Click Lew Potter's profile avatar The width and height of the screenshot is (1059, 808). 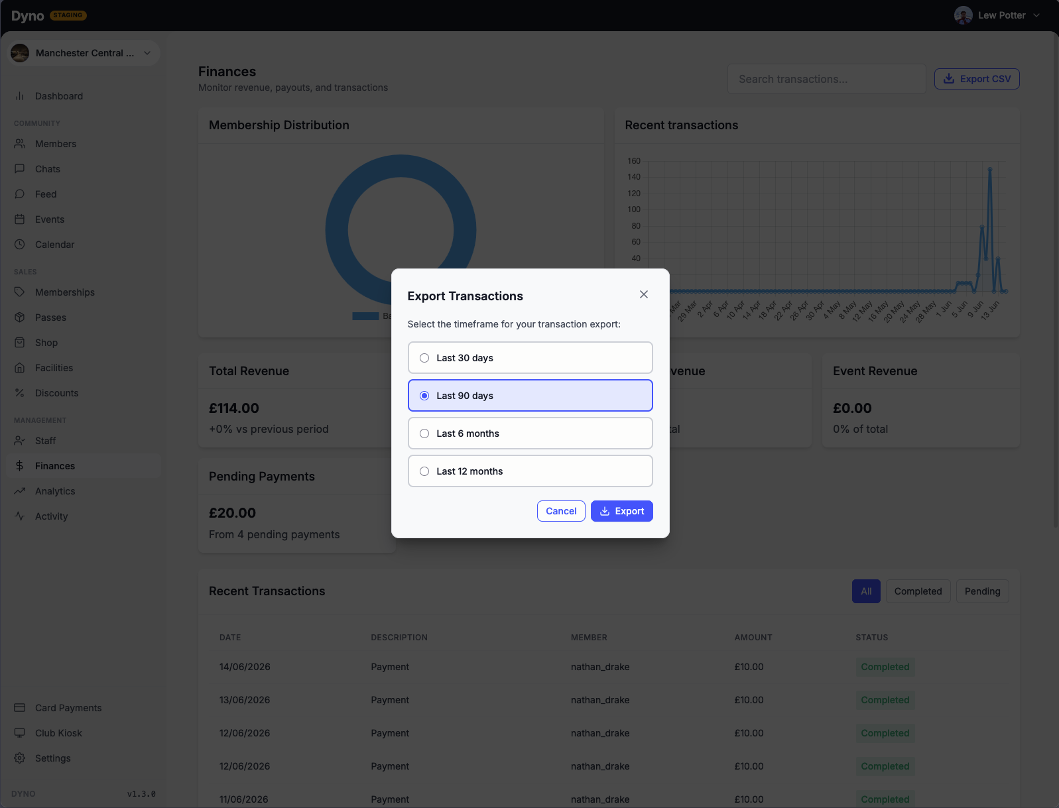[964, 15]
